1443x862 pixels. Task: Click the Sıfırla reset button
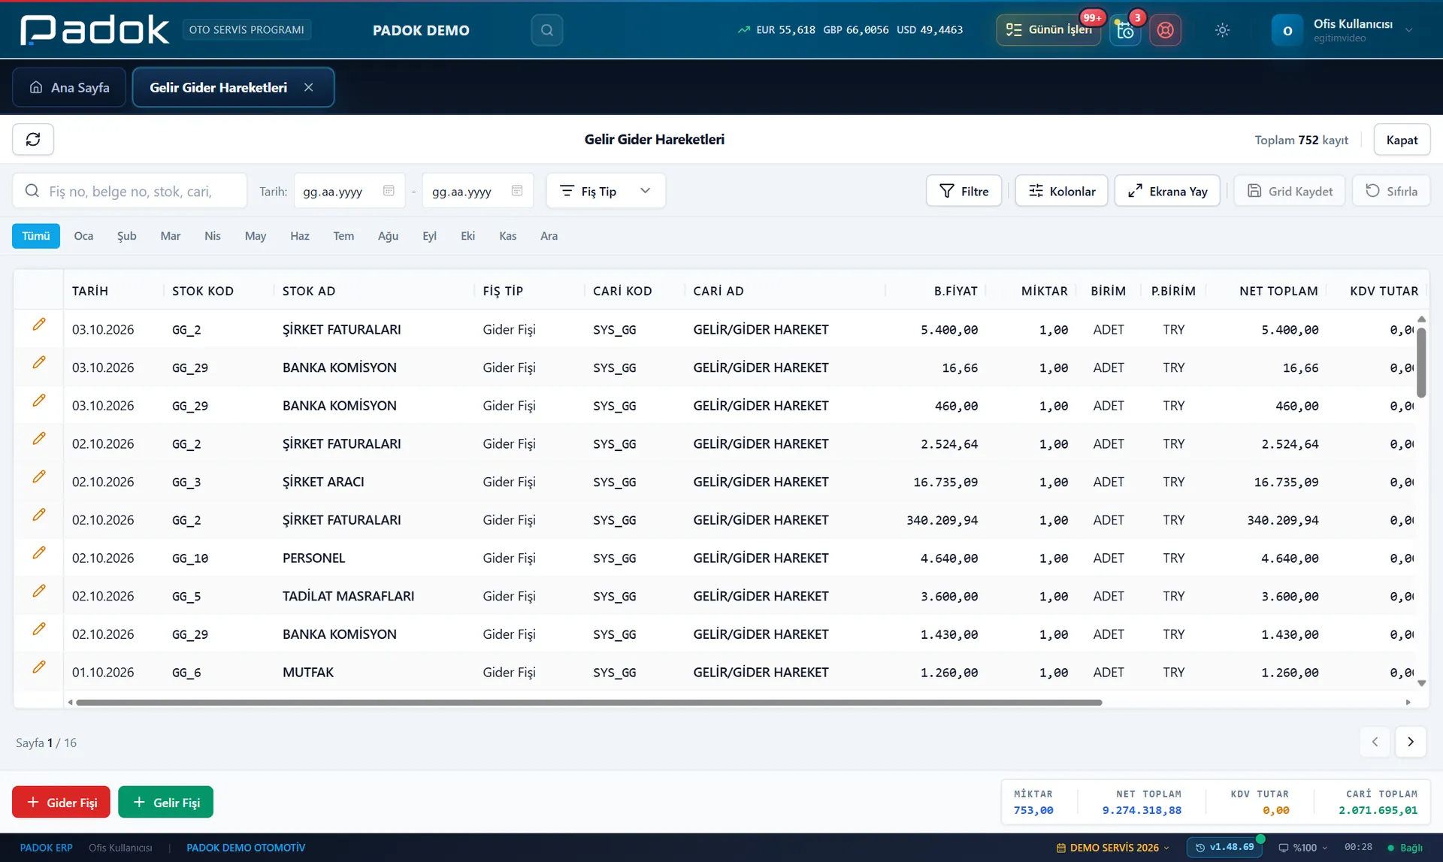pos(1391,191)
